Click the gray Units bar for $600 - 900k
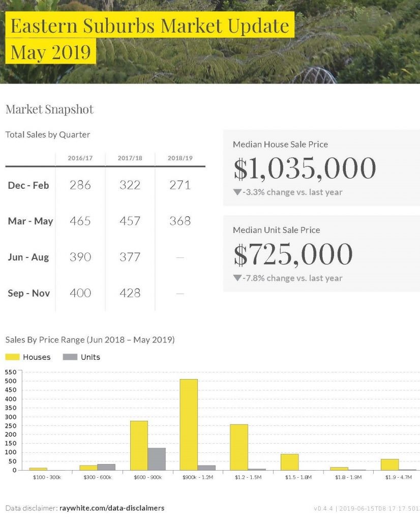 (157, 459)
